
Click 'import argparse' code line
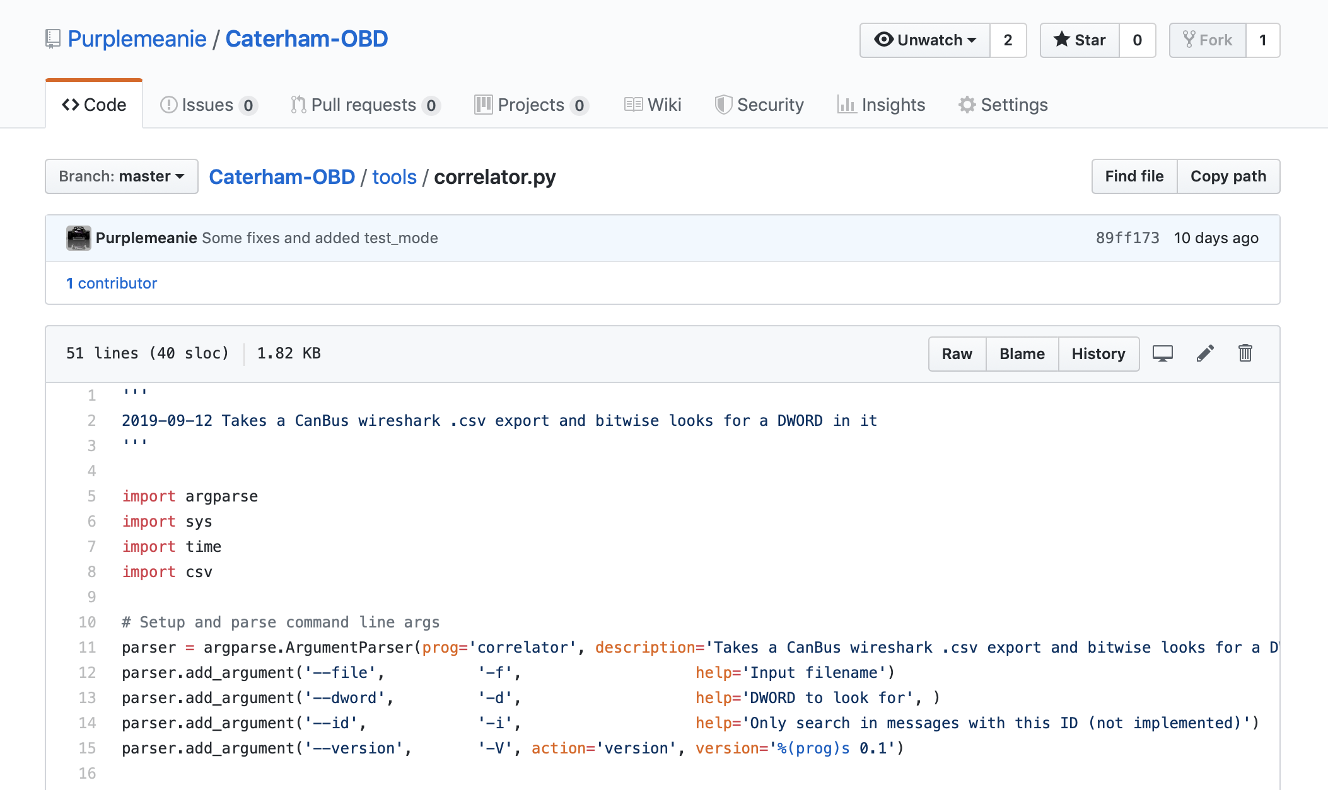[190, 496]
